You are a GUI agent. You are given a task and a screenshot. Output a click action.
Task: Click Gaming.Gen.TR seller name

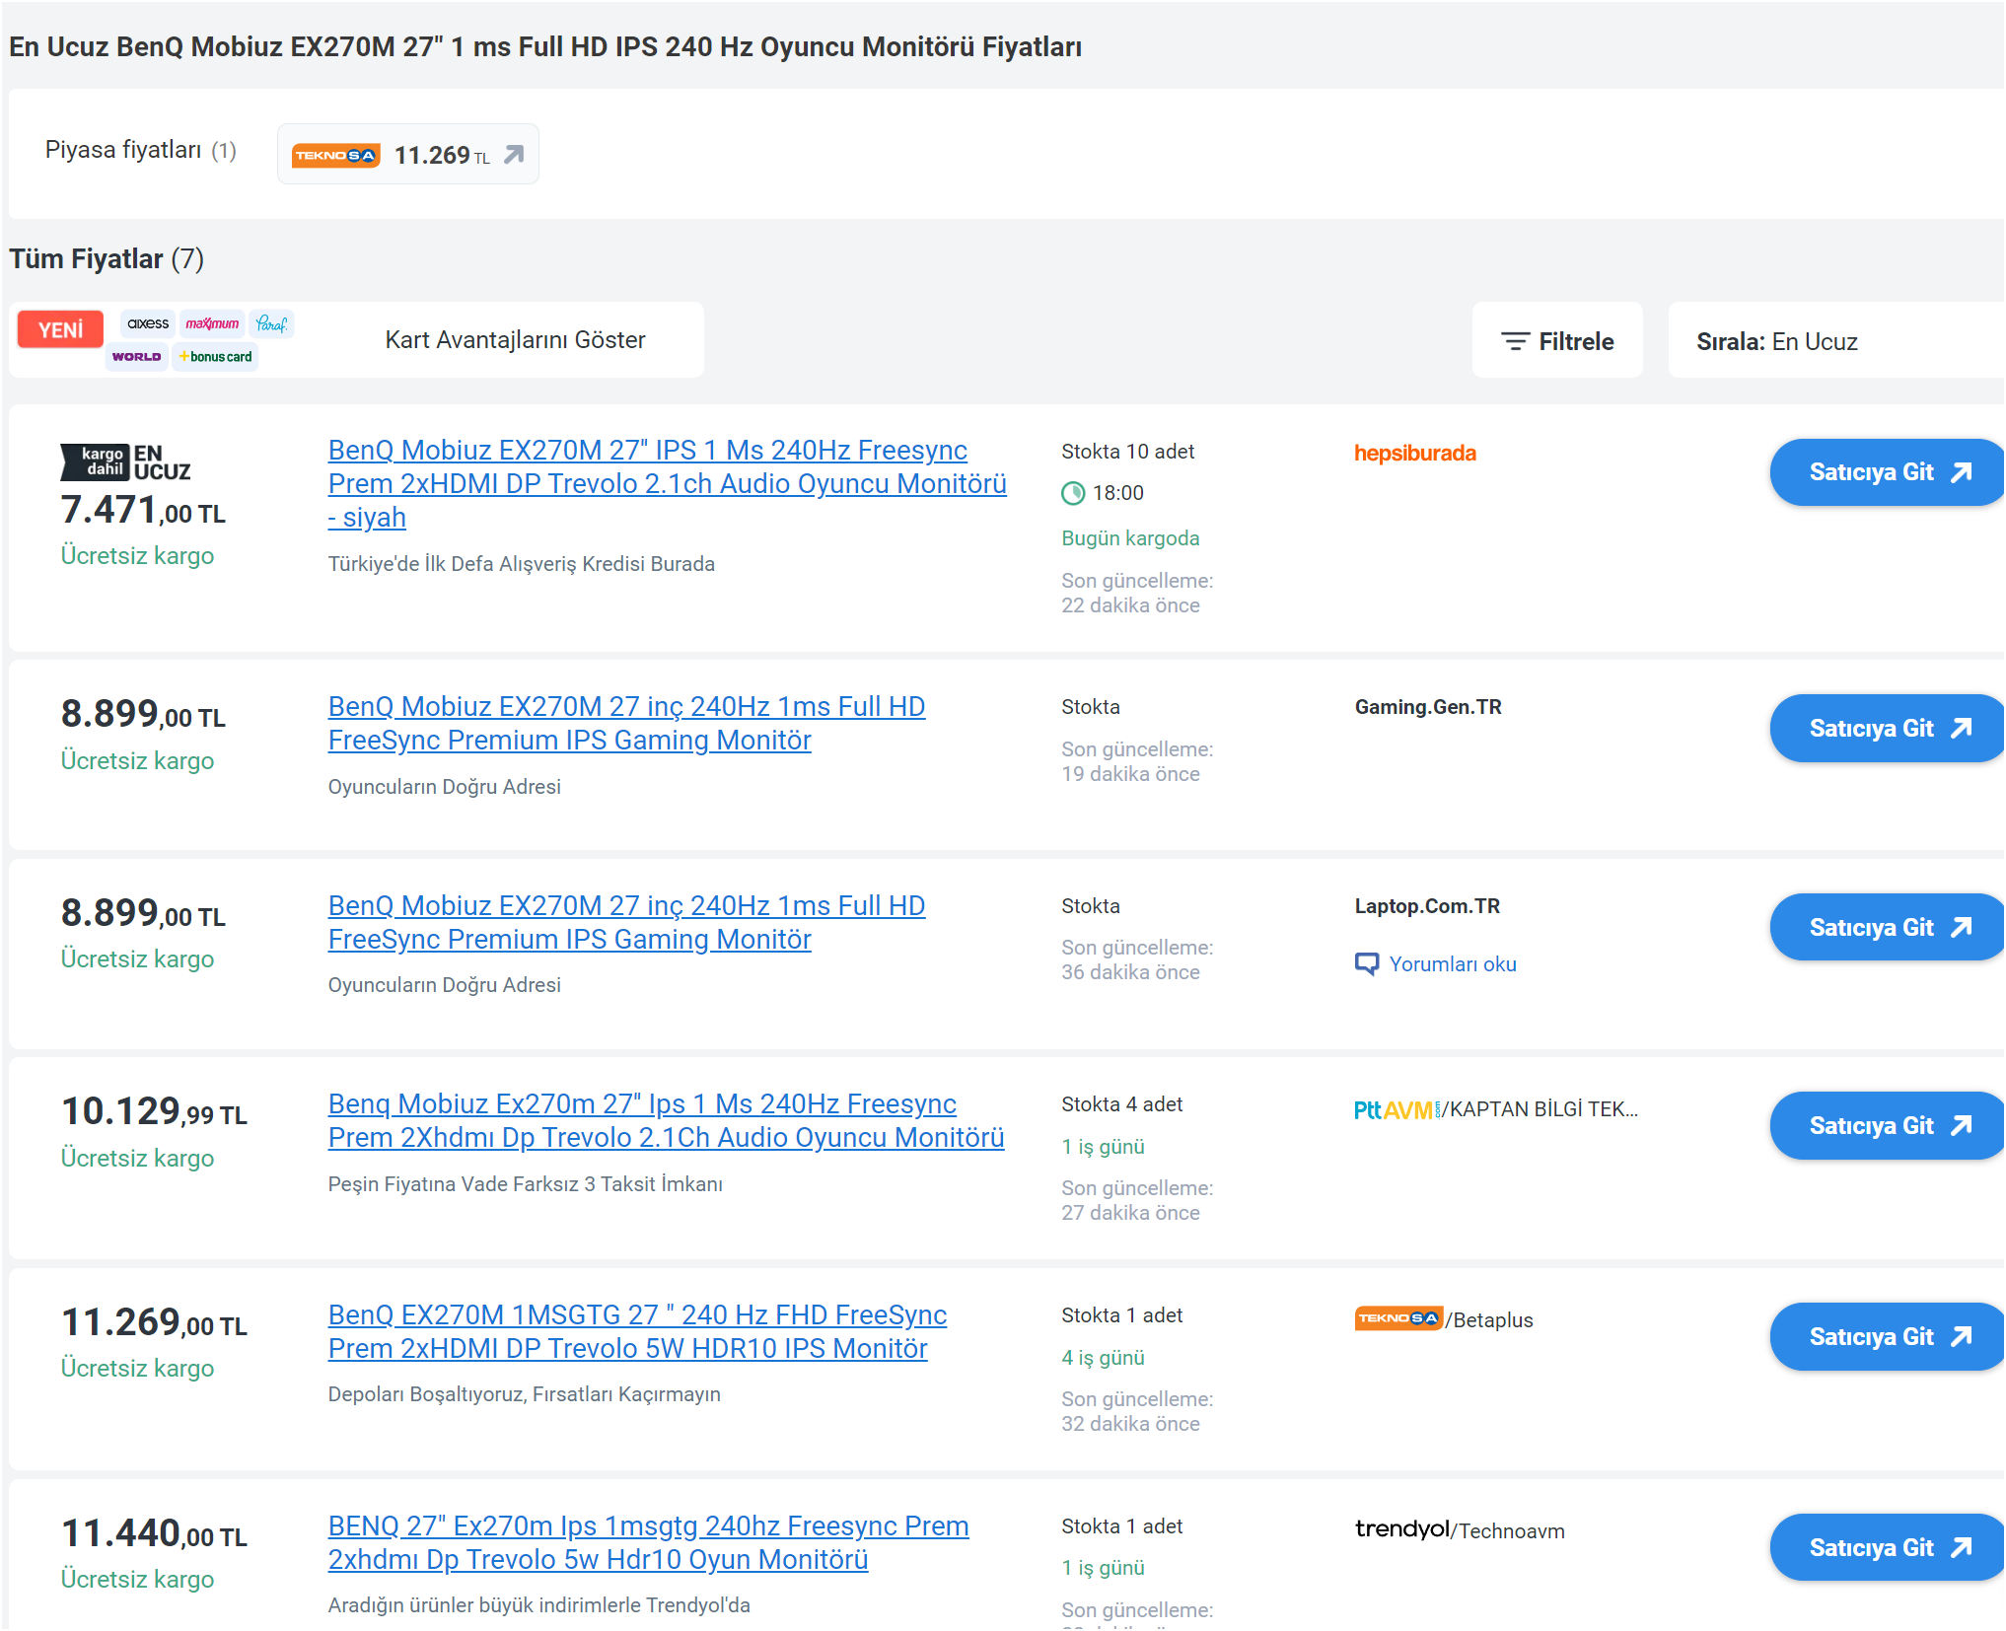point(1428,707)
